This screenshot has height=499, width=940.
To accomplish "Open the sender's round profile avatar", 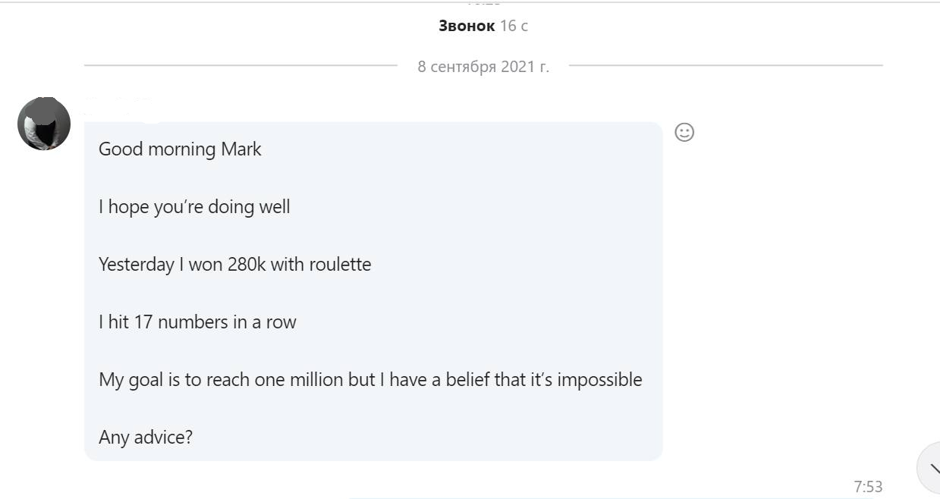I will click(x=44, y=124).
